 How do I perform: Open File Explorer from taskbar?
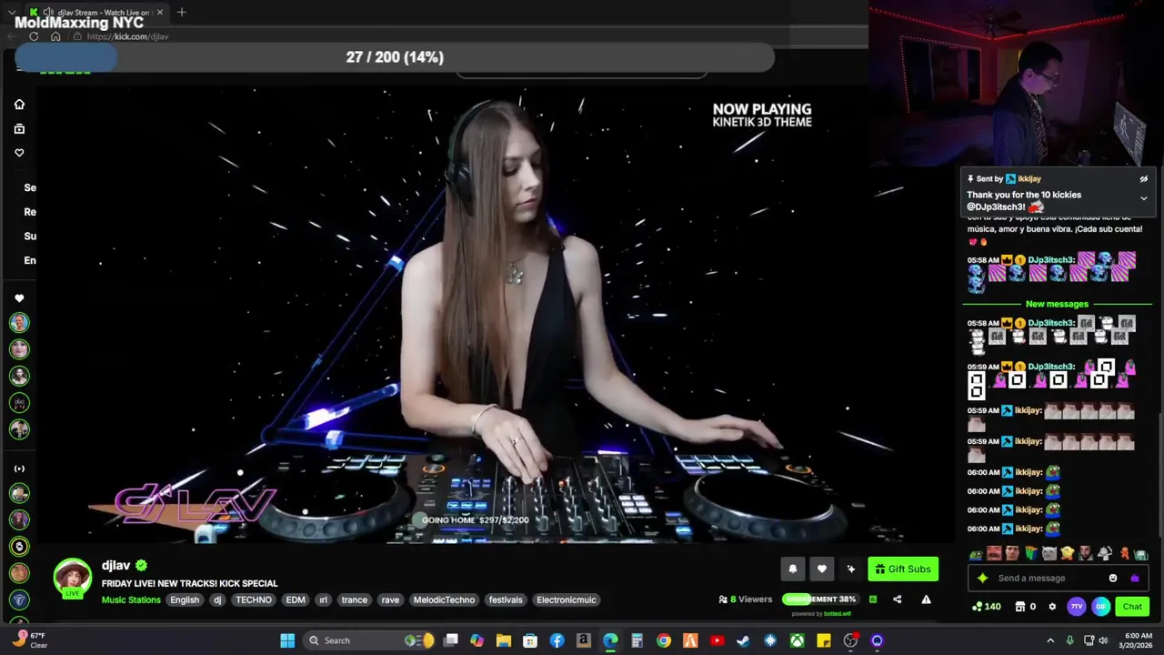pyautogui.click(x=504, y=640)
